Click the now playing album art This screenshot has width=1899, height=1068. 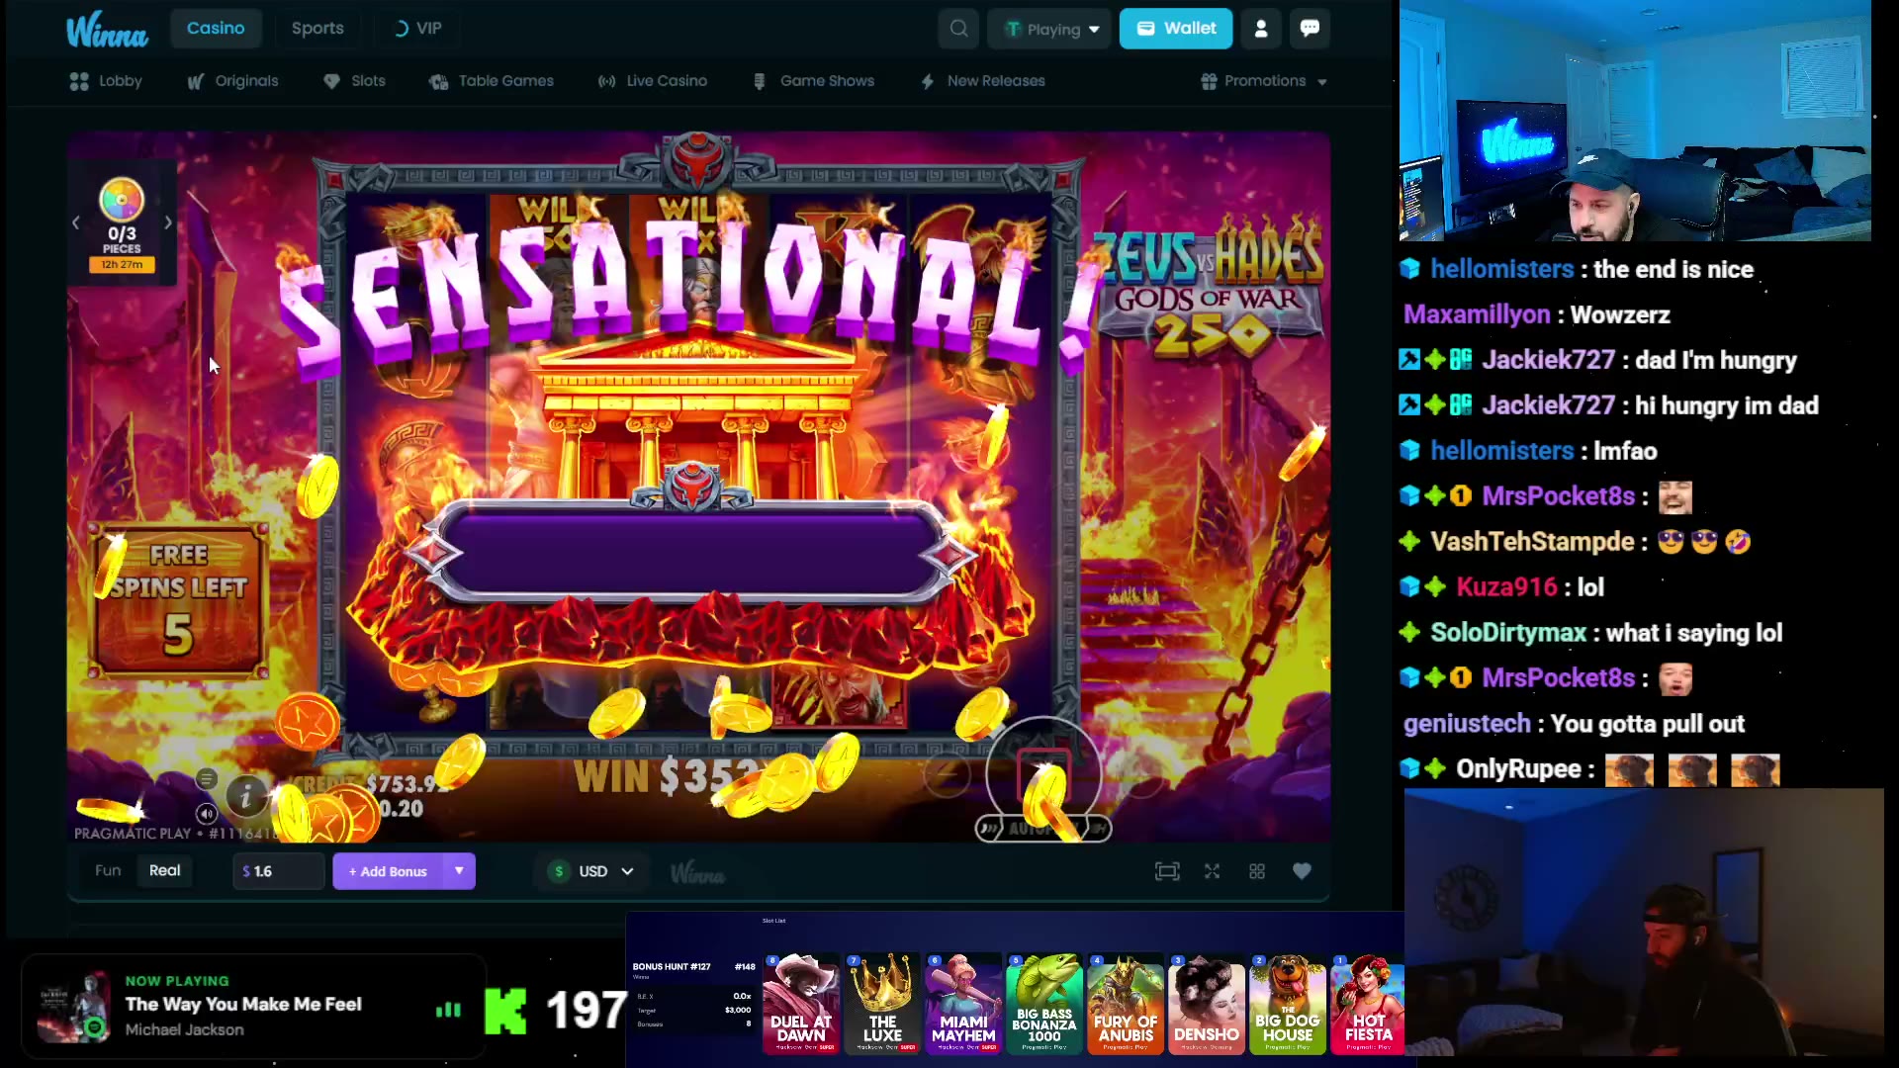pyautogui.click(x=73, y=1007)
